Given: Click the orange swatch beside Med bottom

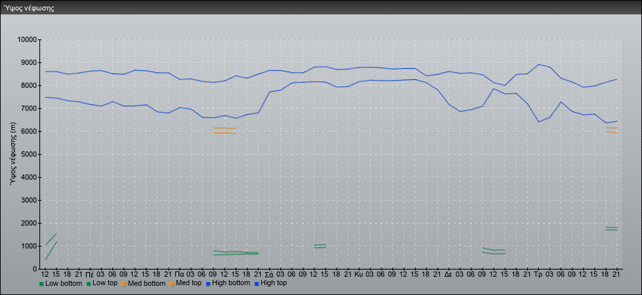Looking at the screenshot, I should [124, 284].
